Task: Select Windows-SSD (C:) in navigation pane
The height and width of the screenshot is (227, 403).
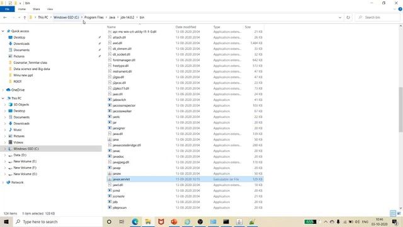Action: click(26, 149)
